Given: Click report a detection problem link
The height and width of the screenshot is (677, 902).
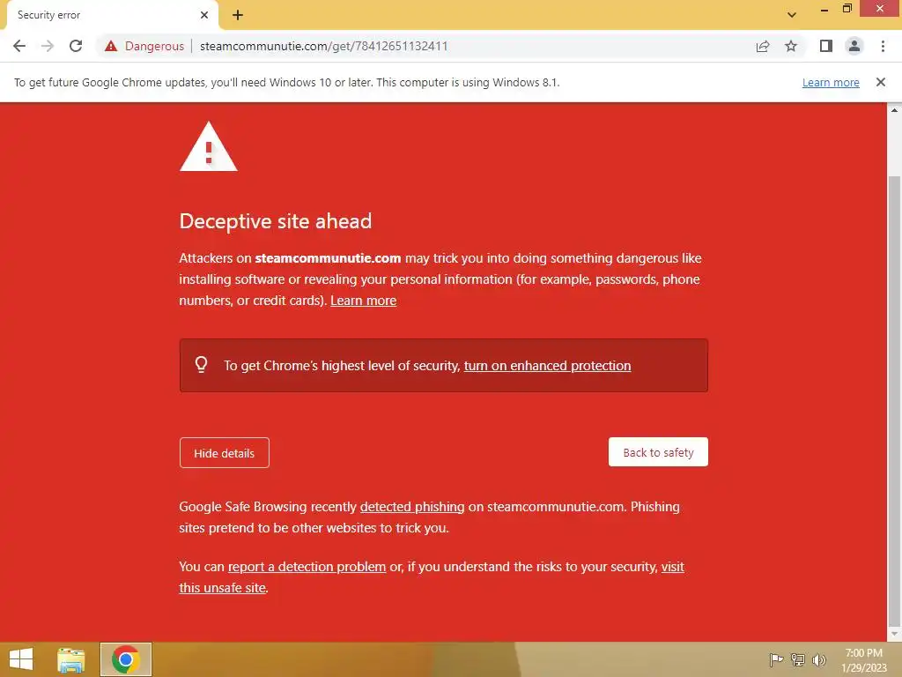Looking at the screenshot, I should [x=307, y=567].
